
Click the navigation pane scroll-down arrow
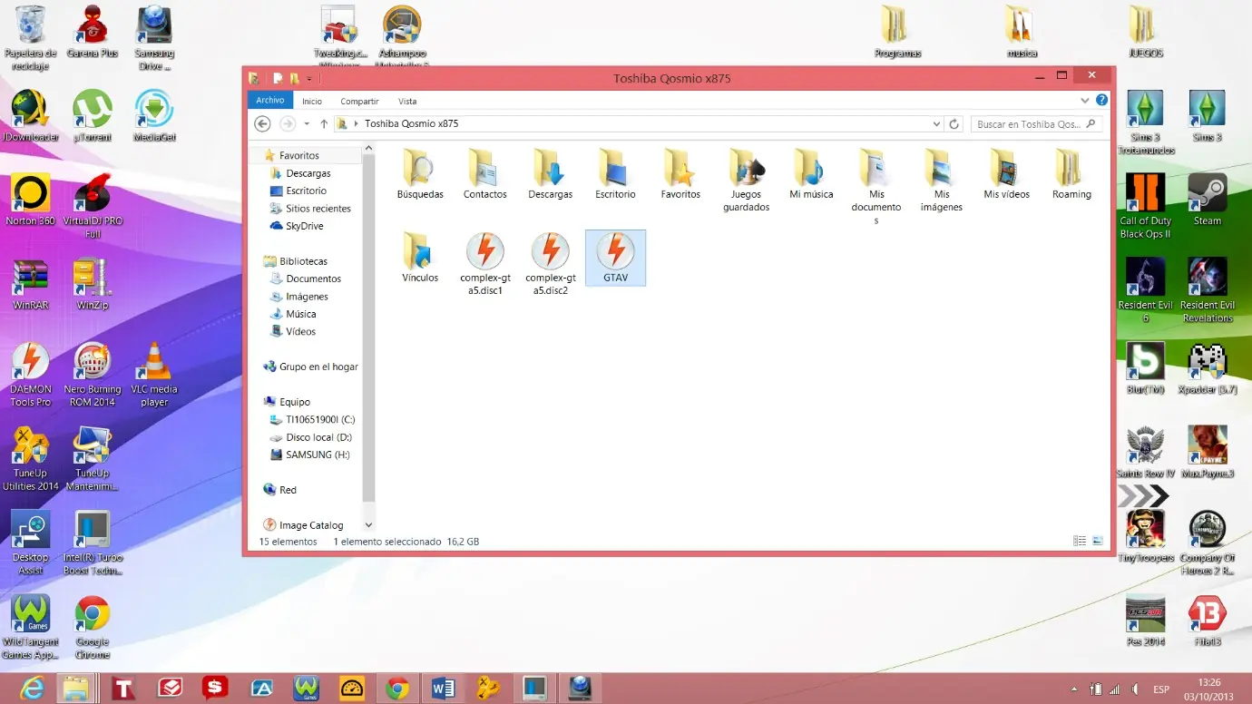click(368, 525)
